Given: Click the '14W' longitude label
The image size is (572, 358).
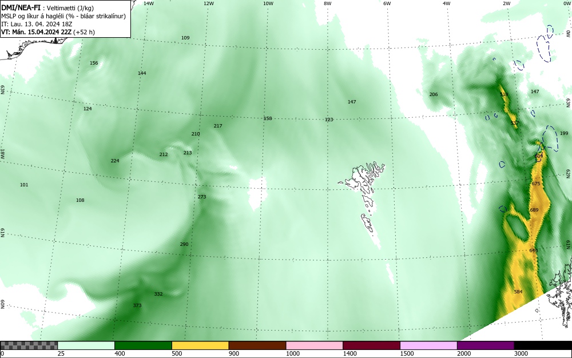Looking at the screenshot, I should [x=149, y=3].
